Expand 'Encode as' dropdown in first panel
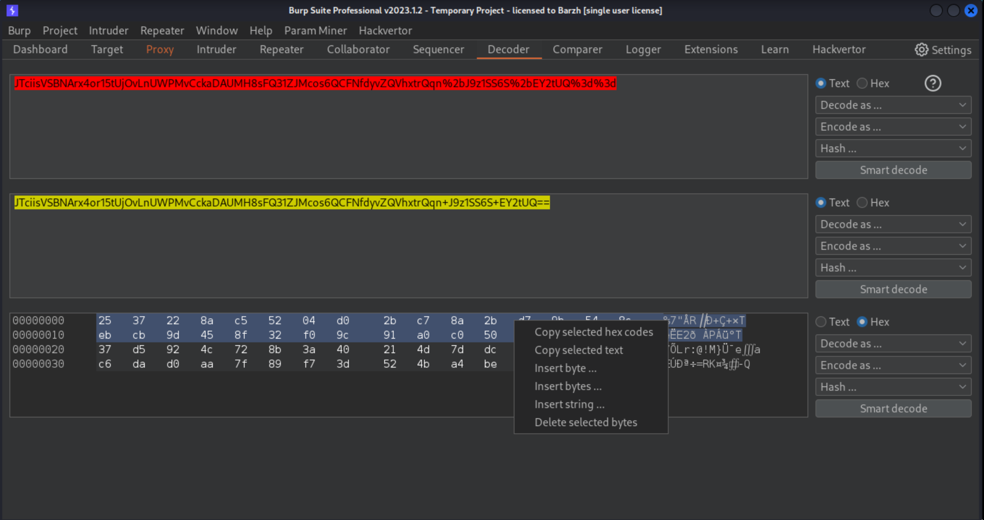The width and height of the screenshot is (984, 520). point(893,127)
